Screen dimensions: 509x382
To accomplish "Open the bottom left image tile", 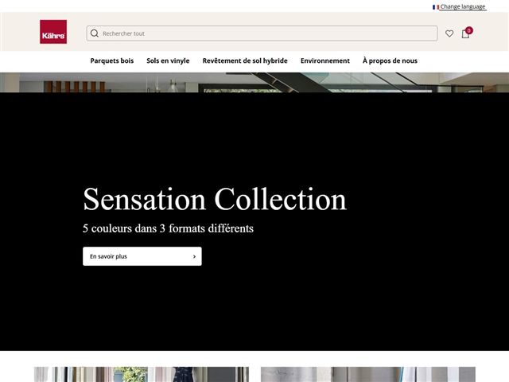I will [141, 374].
